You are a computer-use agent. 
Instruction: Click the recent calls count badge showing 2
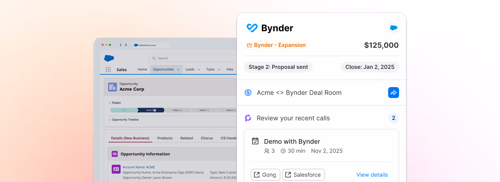(x=393, y=118)
